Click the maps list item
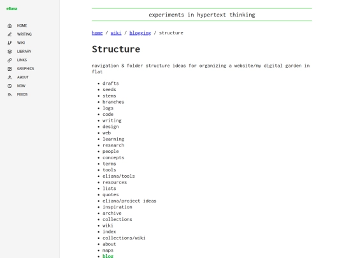 (x=108, y=250)
